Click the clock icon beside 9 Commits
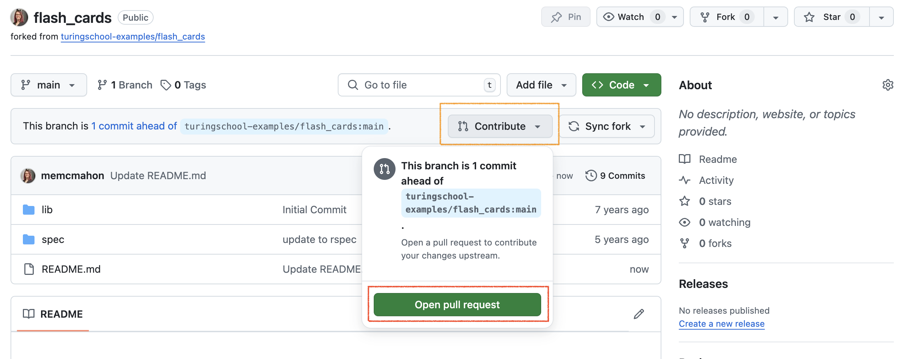This screenshot has height=359, width=900. click(591, 175)
